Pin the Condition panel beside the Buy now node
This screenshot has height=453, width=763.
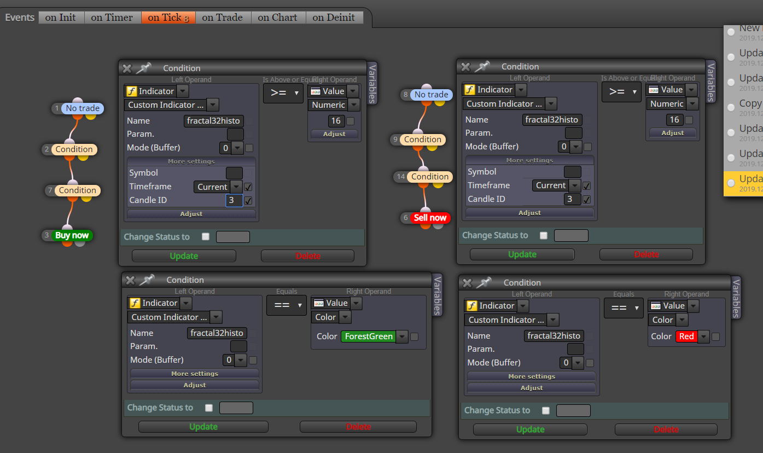(143, 68)
